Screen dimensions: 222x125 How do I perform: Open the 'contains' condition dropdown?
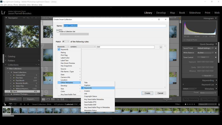point(83,47)
